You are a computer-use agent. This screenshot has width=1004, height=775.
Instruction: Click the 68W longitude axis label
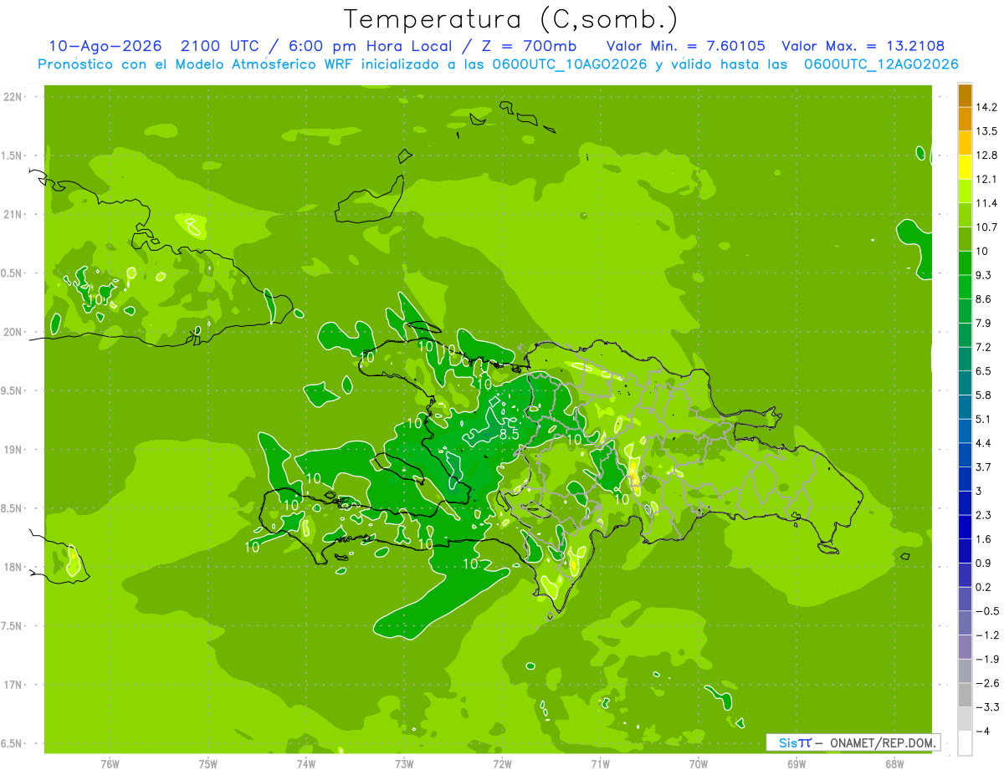pyautogui.click(x=894, y=764)
